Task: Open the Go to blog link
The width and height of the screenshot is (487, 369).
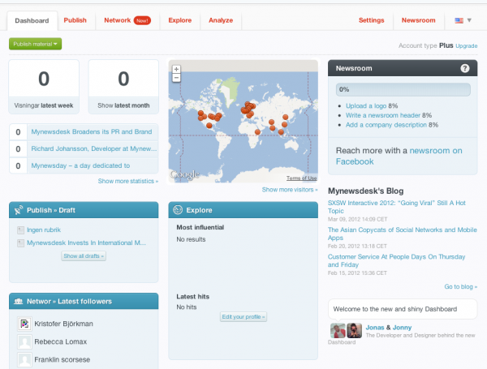Action: tap(460, 287)
